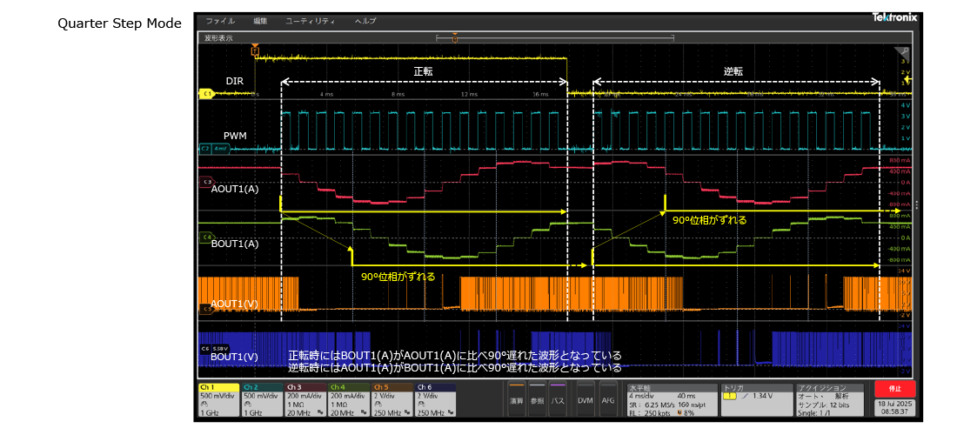Select the green C4 waveform handle

click(207, 237)
